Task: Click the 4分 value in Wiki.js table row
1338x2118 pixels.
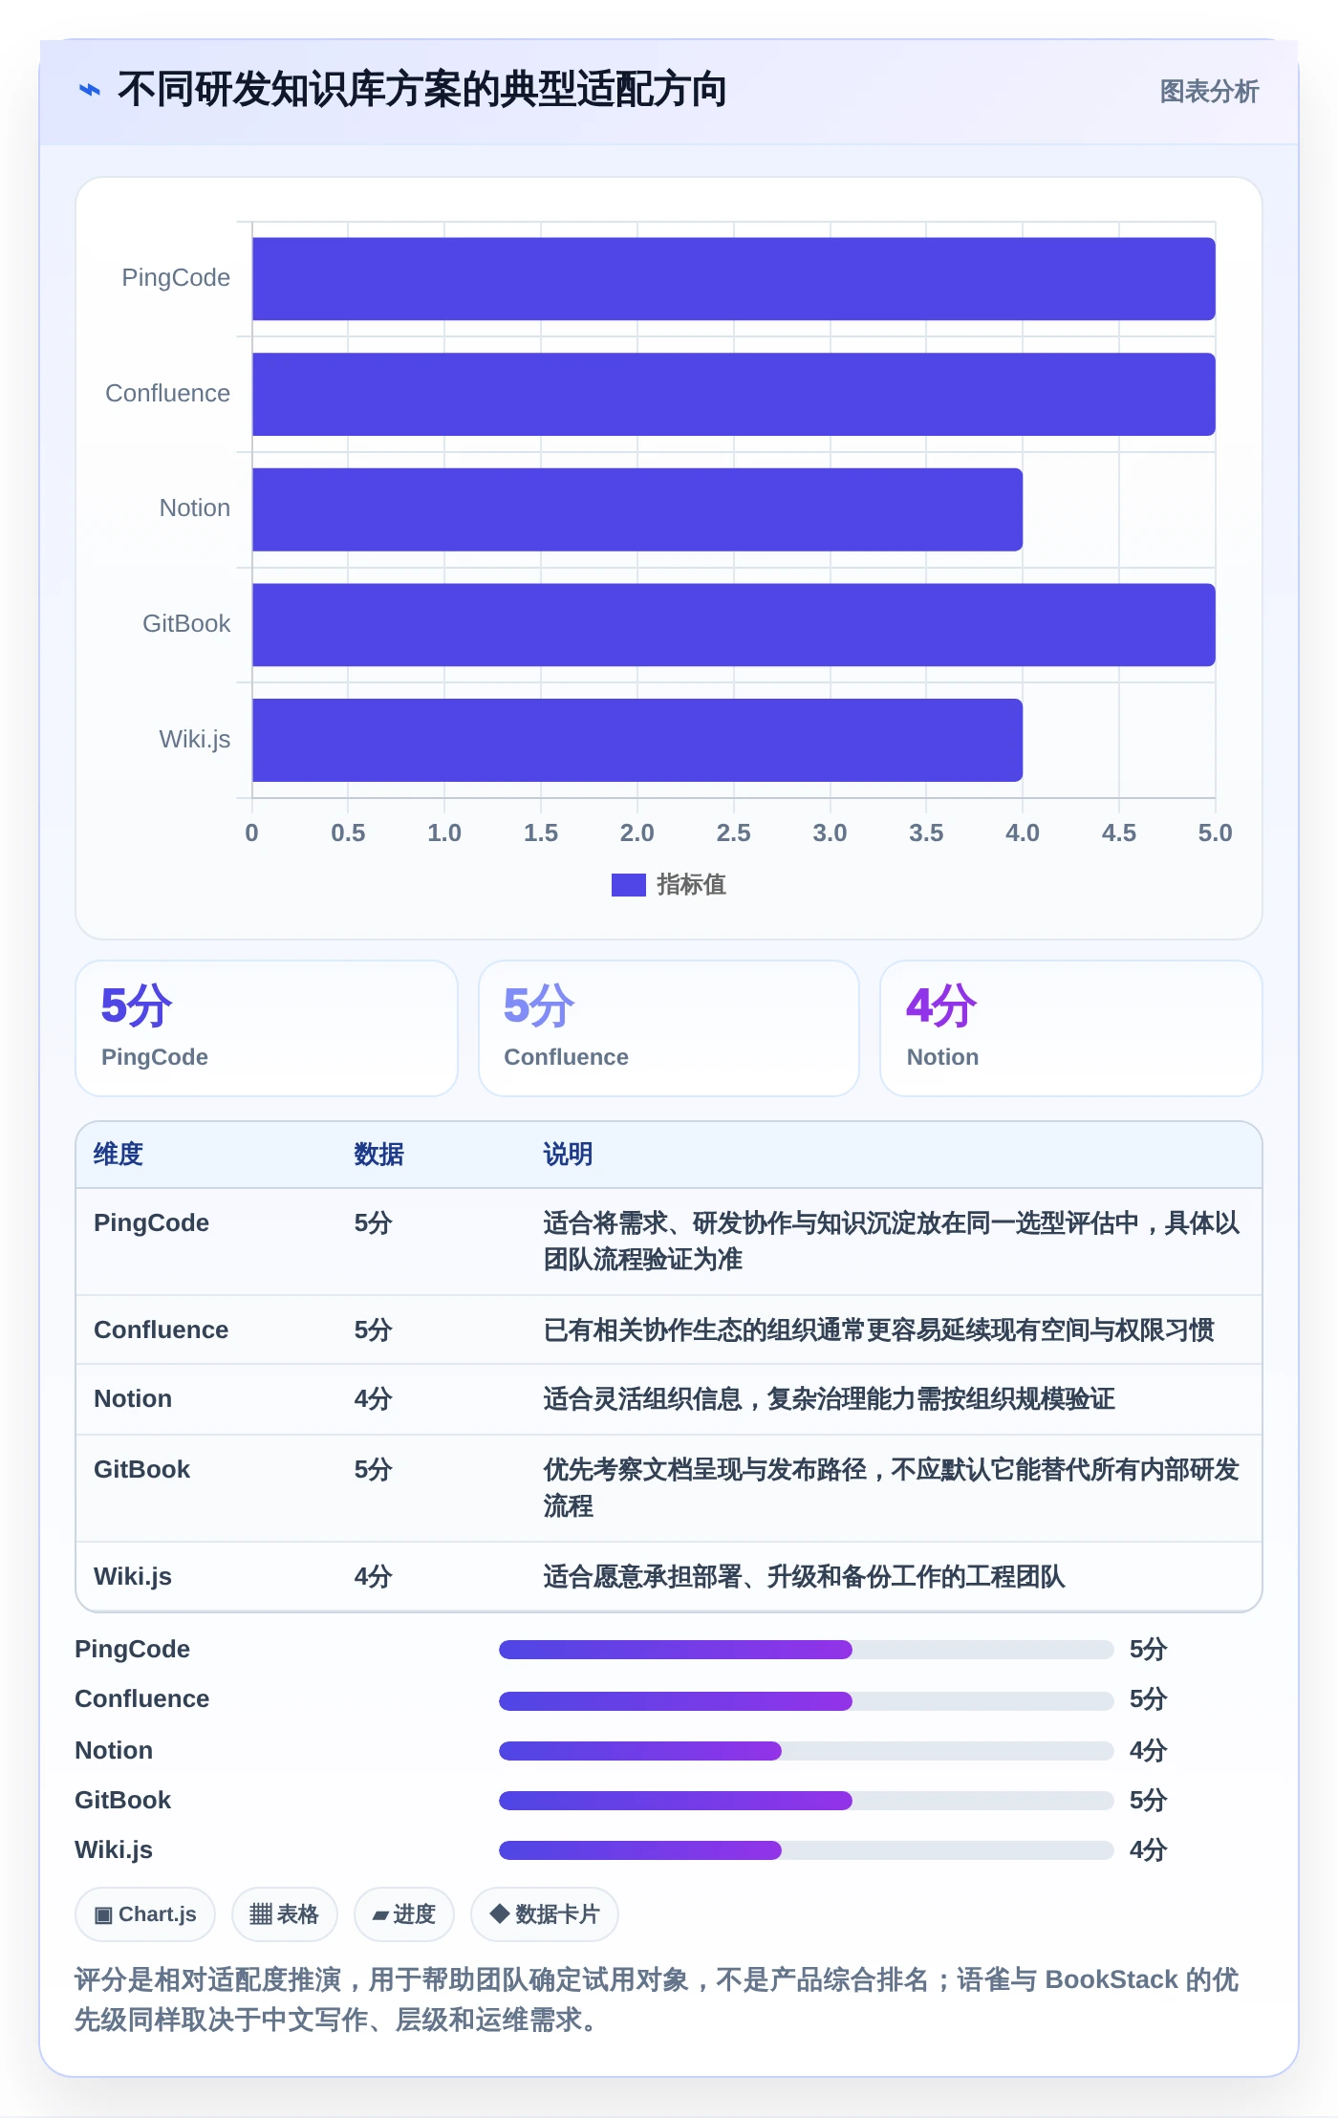Action: point(373,1576)
